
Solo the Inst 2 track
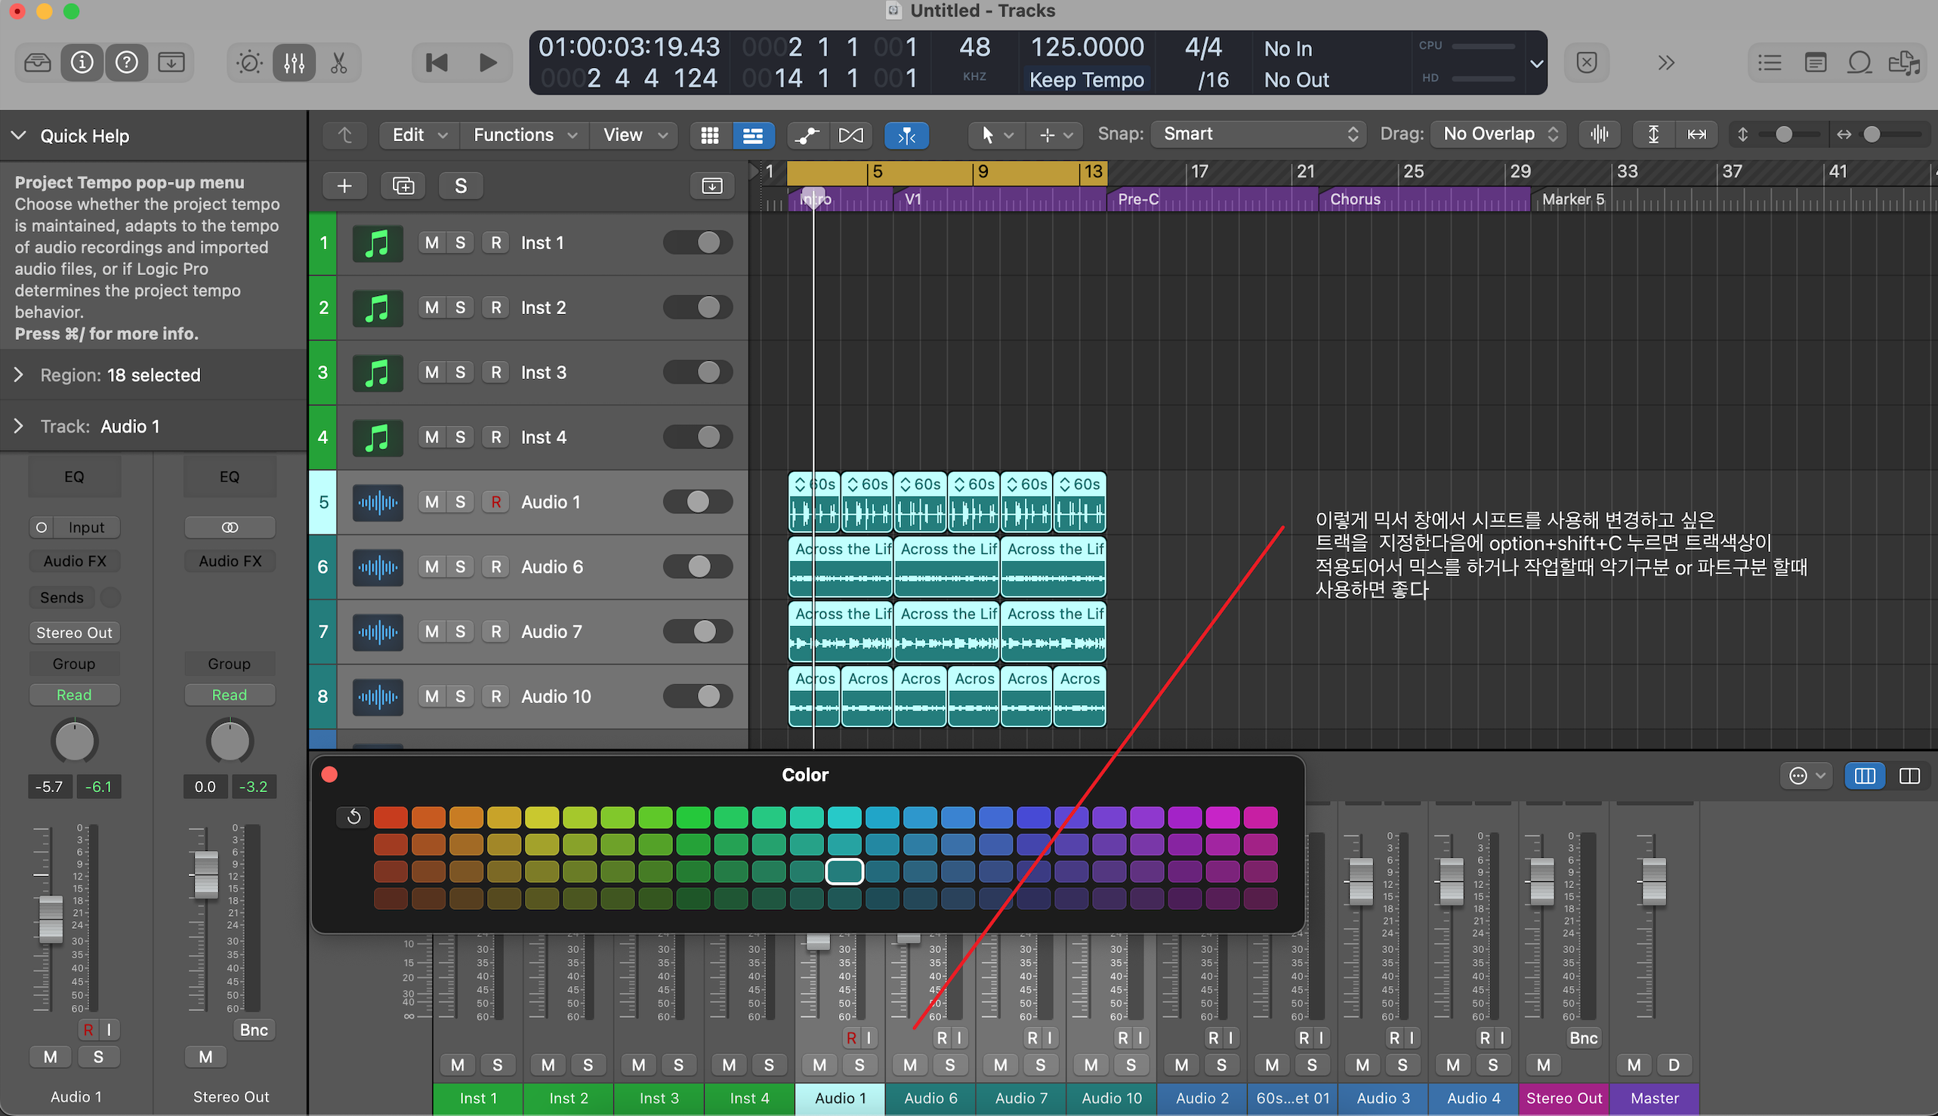[460, 307]
